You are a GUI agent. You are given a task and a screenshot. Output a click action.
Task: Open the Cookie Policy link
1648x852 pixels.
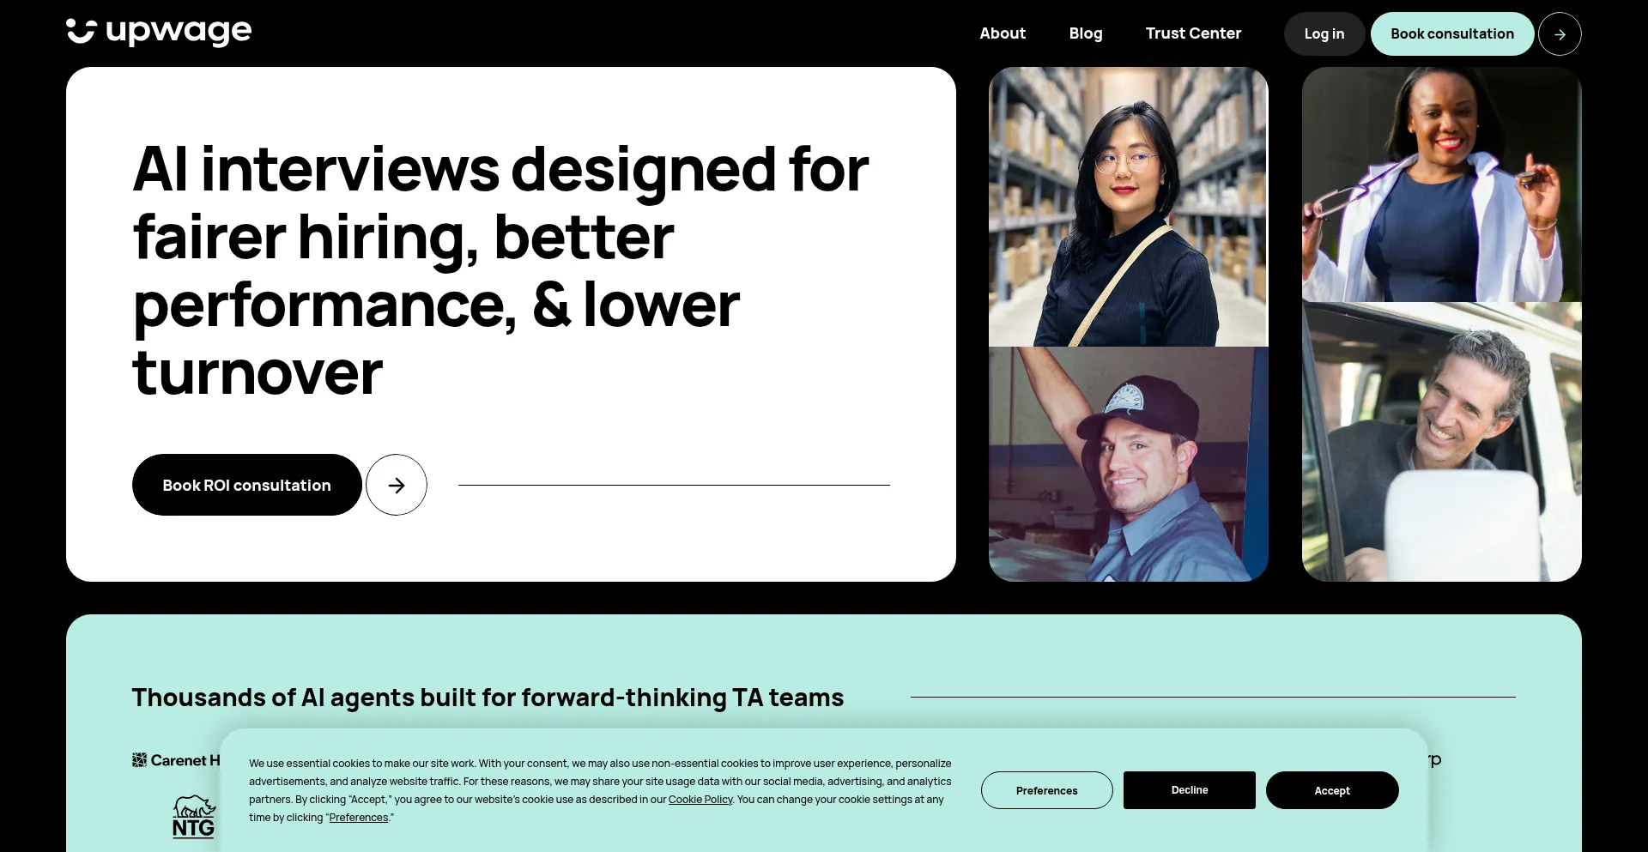pyautogui.click(x=700, y=800)
